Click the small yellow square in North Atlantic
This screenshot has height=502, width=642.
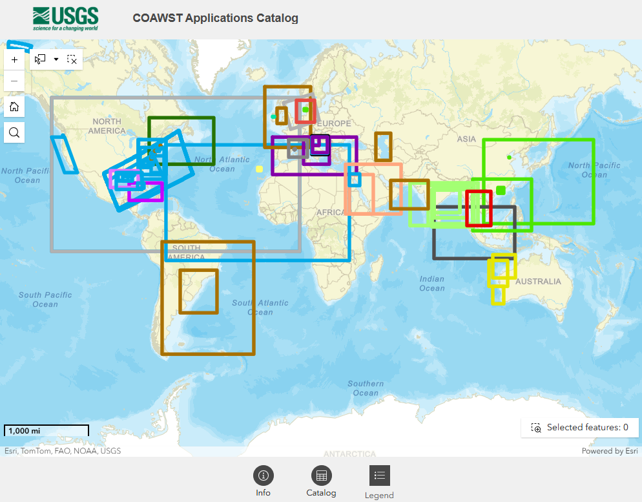pyautogui.click(x=259, y=169)
